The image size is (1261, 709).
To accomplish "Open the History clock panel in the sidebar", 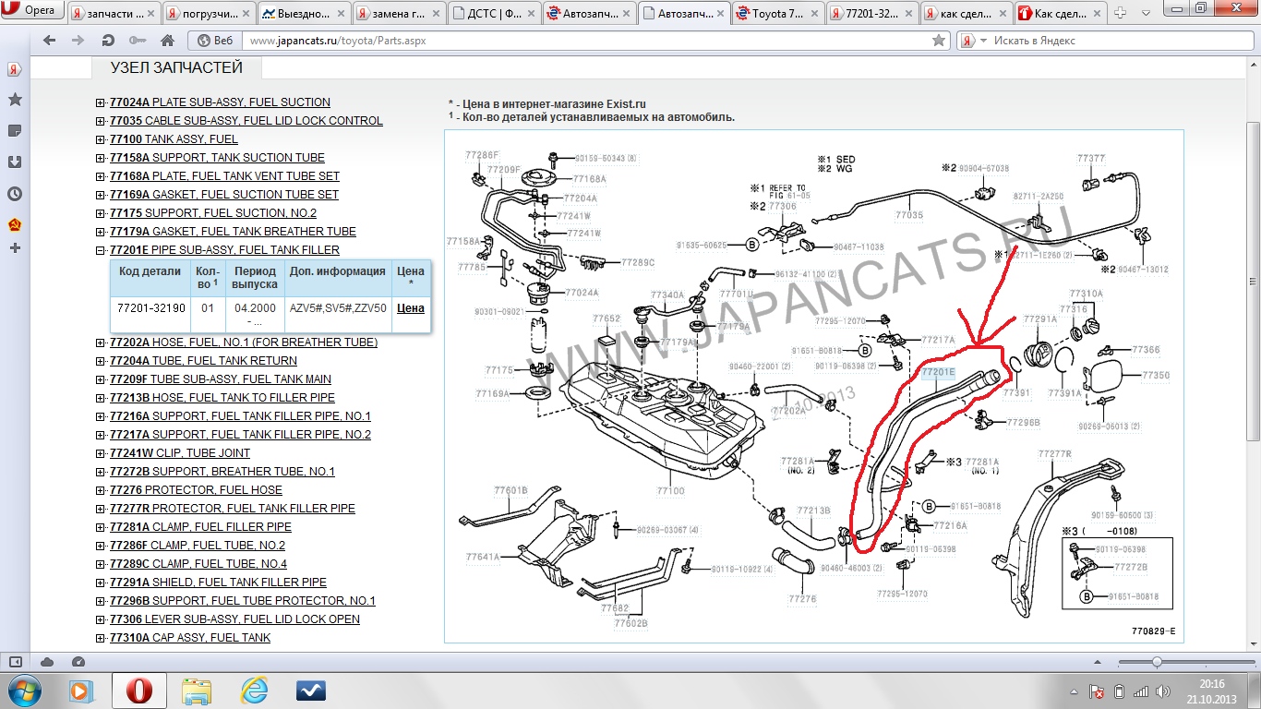I will (15, 194).
